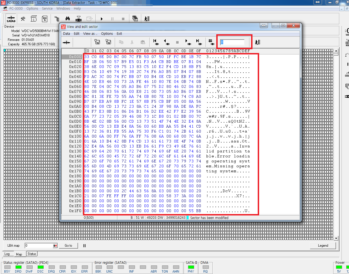Image resolution: width=349 pixels, height=274 pixels.
Task: Open the LBA map field dropdown button
Action: click(x=55, y=246)
